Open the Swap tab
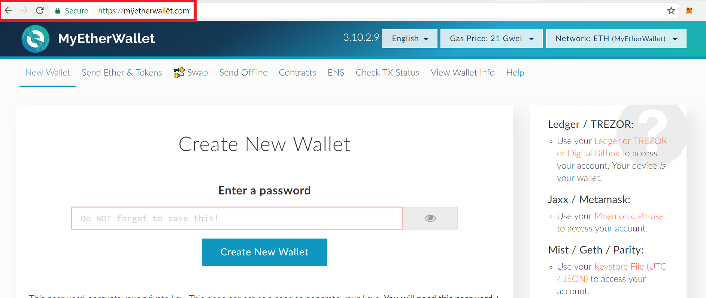 tap(191, 73)
